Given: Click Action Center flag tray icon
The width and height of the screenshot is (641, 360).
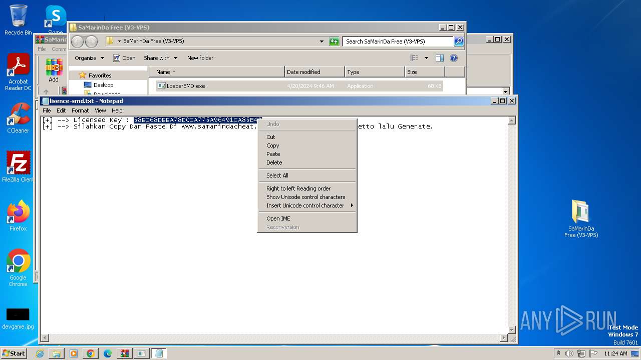Looking at the screenshot, I should point(594,353).
